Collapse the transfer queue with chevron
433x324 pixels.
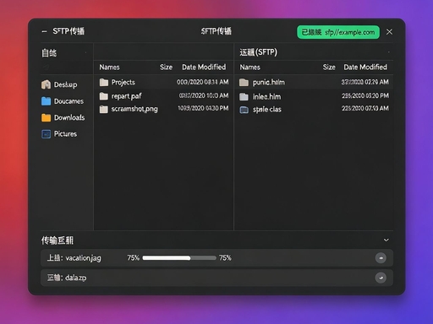(386, 240)
